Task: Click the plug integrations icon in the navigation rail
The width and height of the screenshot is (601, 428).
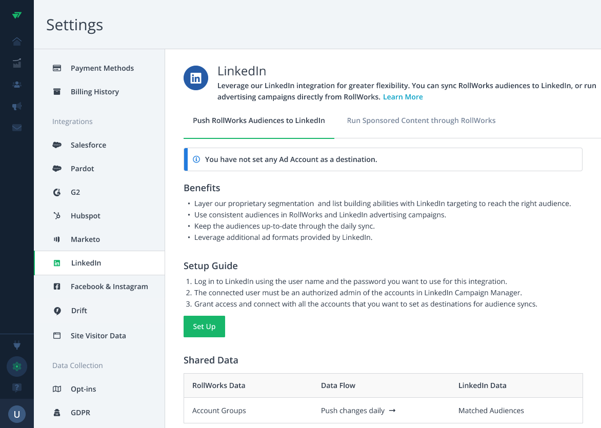Action: coord(17,345)
